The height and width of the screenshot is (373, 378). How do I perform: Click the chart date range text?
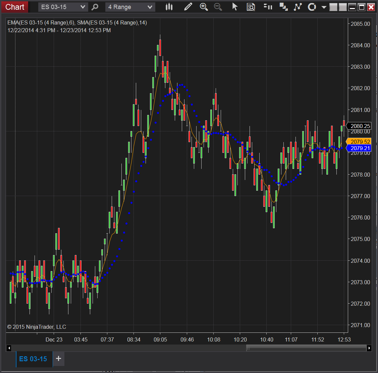59,30
